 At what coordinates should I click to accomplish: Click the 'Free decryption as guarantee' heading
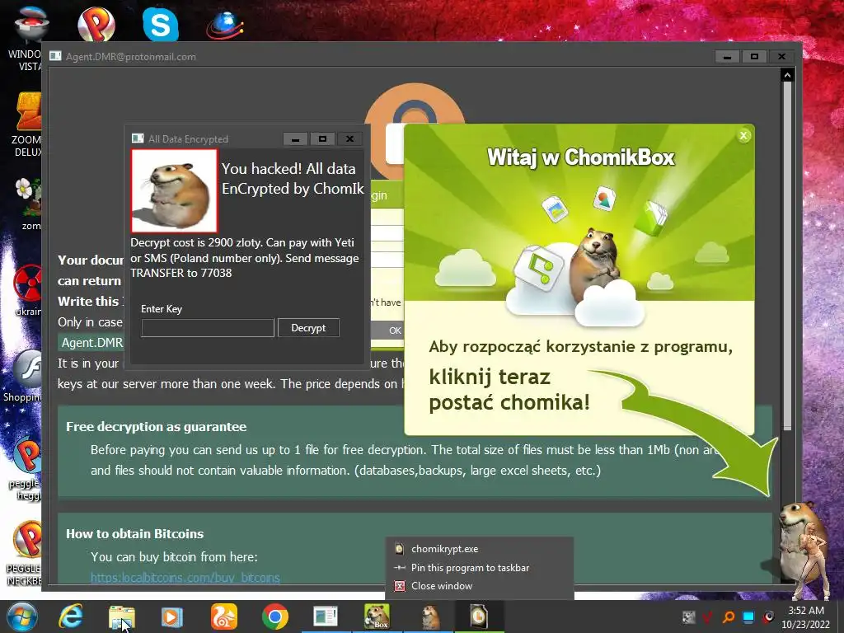coord(156,427)
